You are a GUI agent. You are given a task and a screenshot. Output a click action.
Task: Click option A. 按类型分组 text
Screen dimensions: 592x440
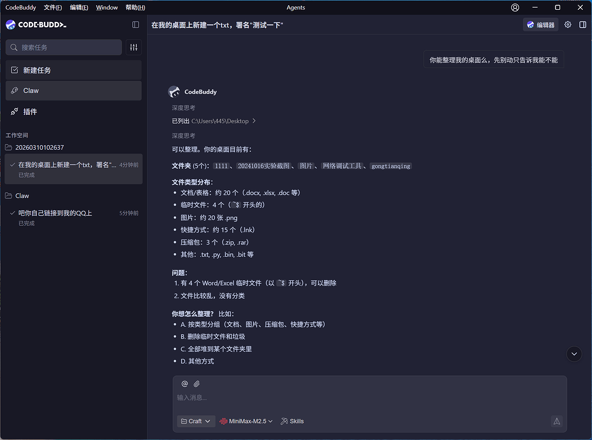pyautogui.click(x=253, y=324)
